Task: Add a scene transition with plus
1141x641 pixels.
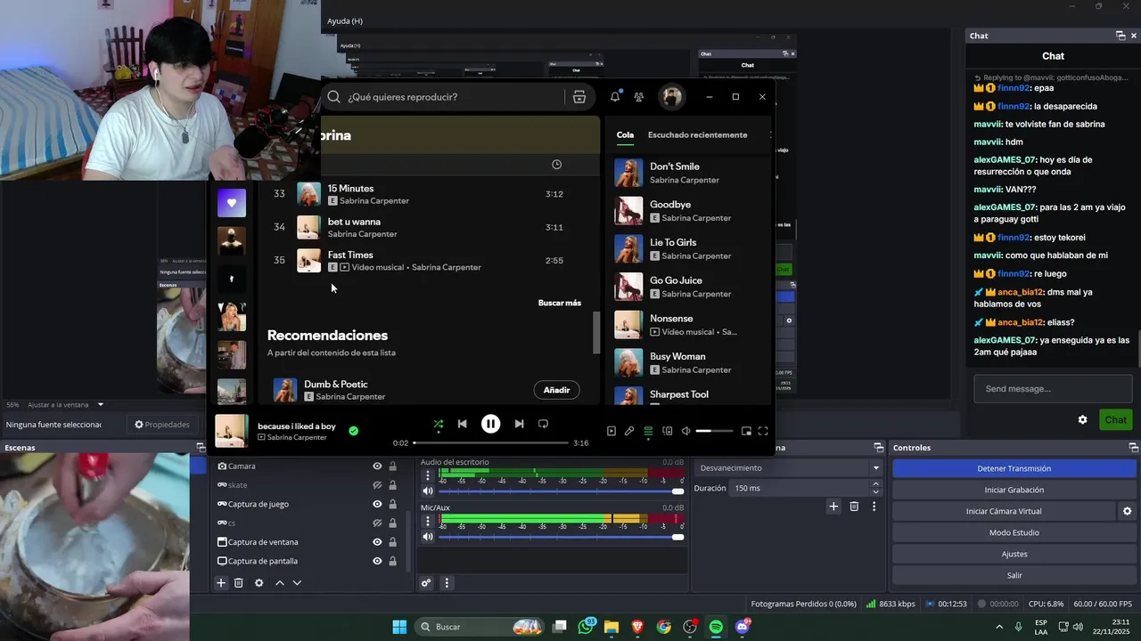Action: click(x=833, y=507)
